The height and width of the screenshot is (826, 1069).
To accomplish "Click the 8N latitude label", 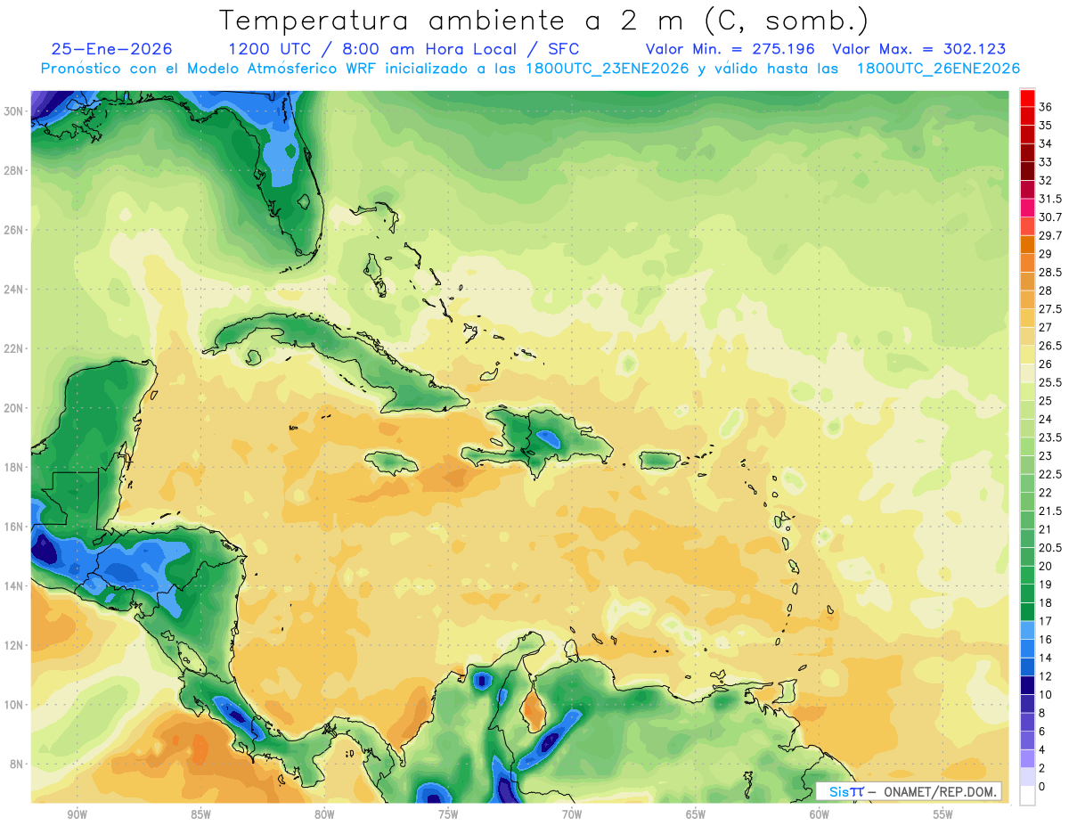I will pyautogui.click(x=18, y=765).
